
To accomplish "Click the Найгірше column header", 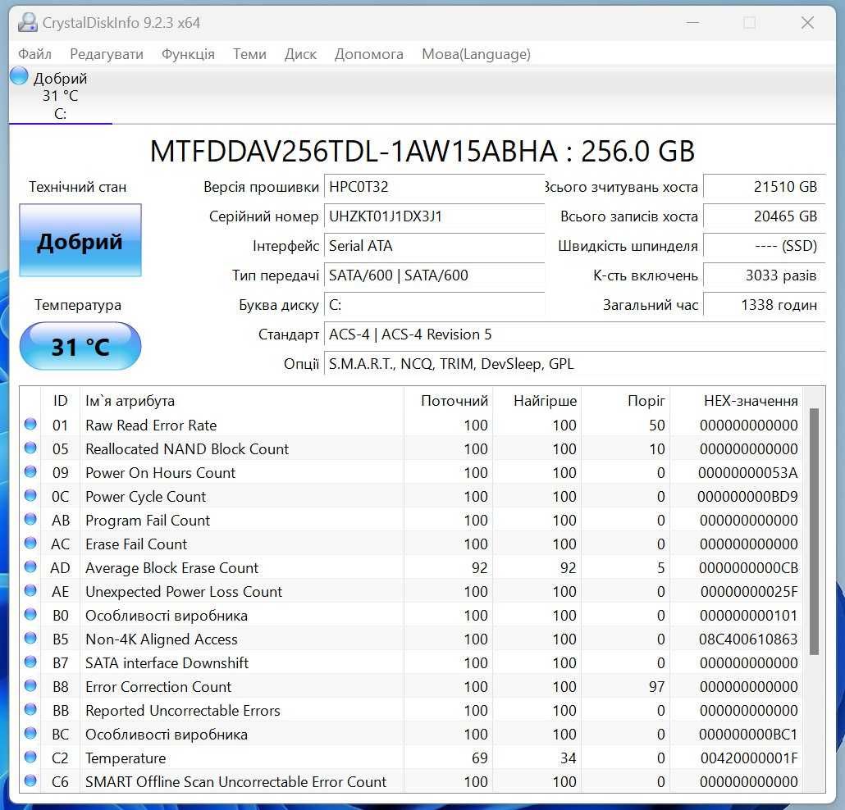I will point(537,401).
